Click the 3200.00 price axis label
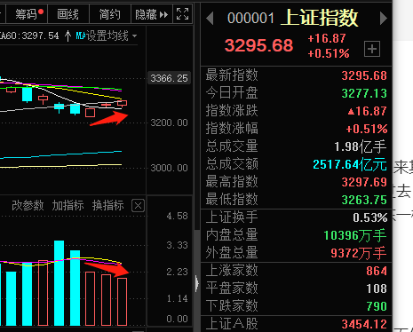Screen dimensions: 413x332 169,123
